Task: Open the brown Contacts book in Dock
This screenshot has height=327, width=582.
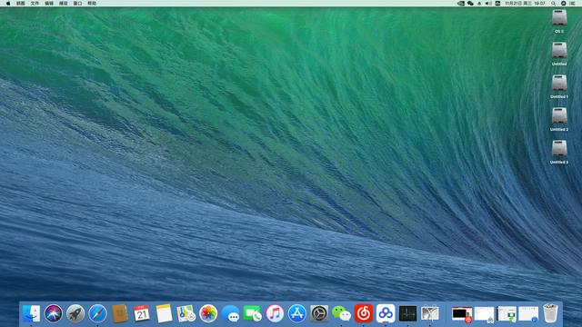Action: click(120, 313)
